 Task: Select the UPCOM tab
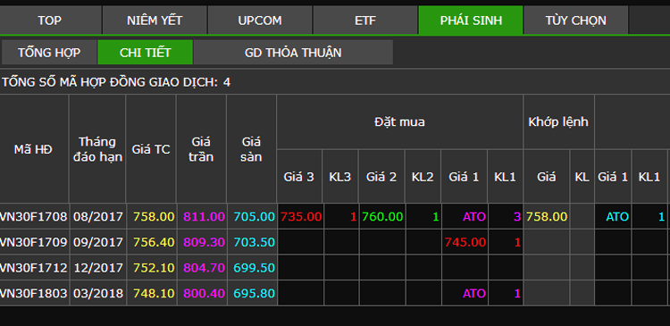(260, 20)
